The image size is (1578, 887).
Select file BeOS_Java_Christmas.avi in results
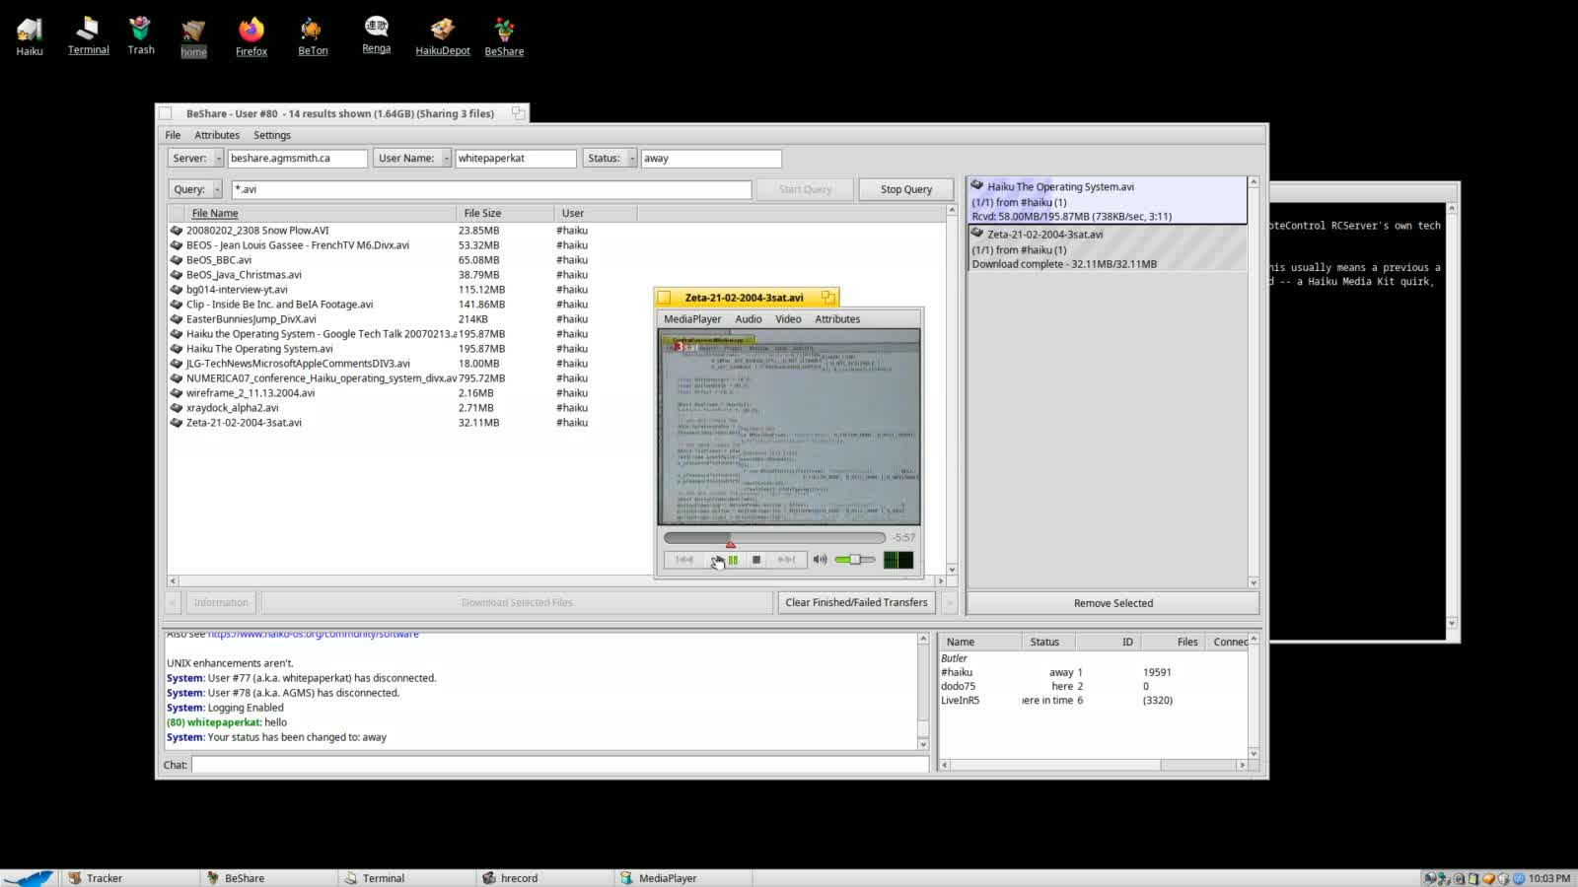click(x=244, y=275)
